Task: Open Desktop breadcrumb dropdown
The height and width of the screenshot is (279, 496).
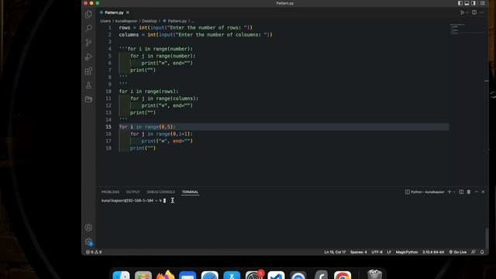Action: point(150,21)
